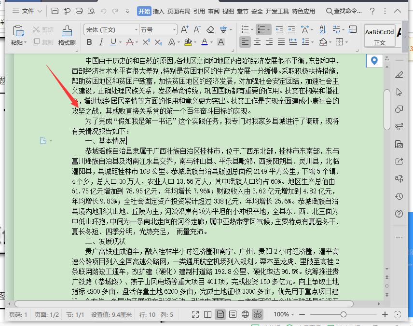This screenshot has width=413, height=326.
Task: Click the Increase Font Size icon
Action: (x=185, y=29)
